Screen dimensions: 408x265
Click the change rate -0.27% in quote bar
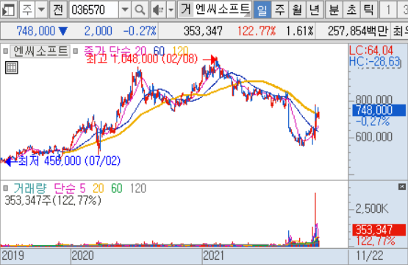coord(140,31)
